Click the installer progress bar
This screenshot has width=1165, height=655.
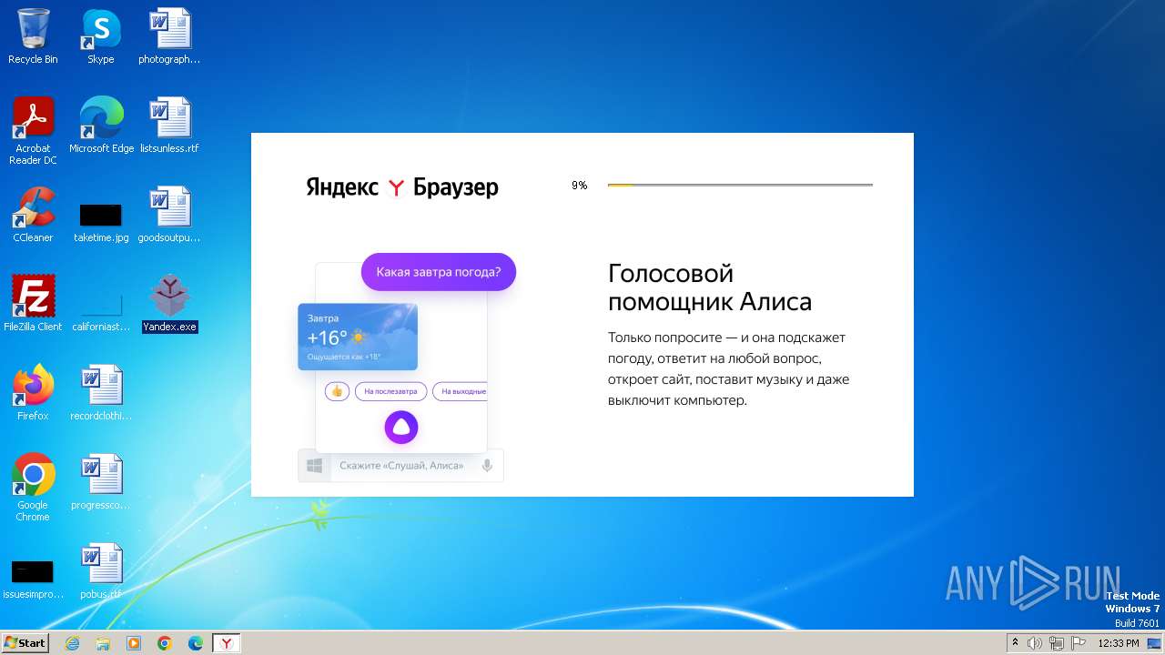pyautogui.click(x=740, y=185)
